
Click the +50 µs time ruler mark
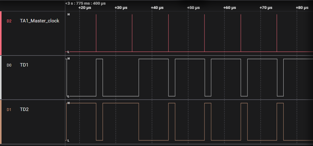pyautogui.click(x=193, y=8)
